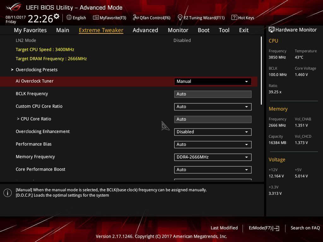The image size is (323, 242).
Task: Click CPU temperature 43°C value
Action: click(x=299, y=57)
